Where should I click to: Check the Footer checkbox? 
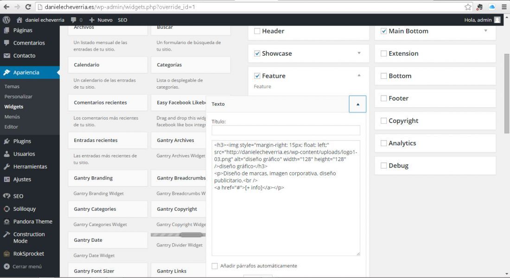[384, 98]
